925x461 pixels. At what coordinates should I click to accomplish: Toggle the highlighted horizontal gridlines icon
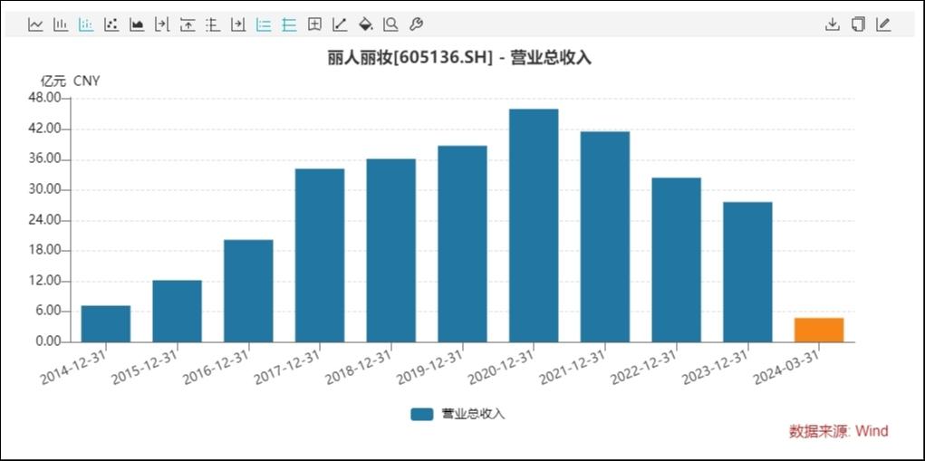(x=289, y=24)
